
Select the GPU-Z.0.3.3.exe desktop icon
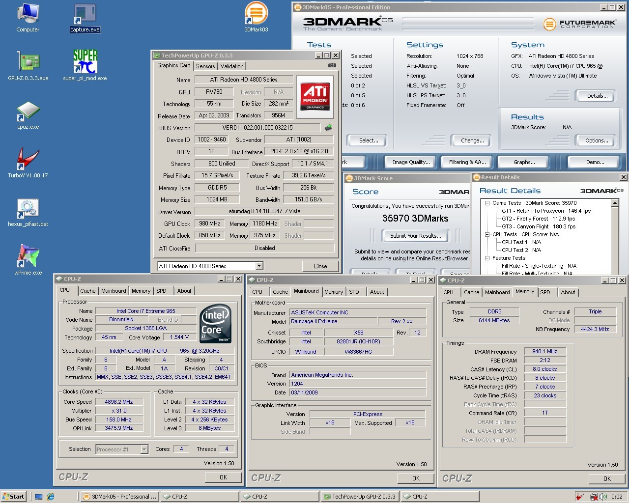(28, 66)
